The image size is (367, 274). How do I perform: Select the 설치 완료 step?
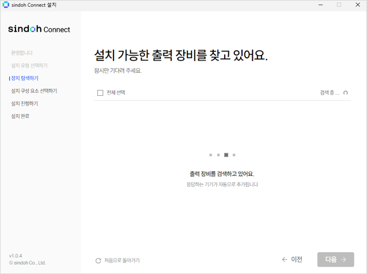tap(20, 117)
